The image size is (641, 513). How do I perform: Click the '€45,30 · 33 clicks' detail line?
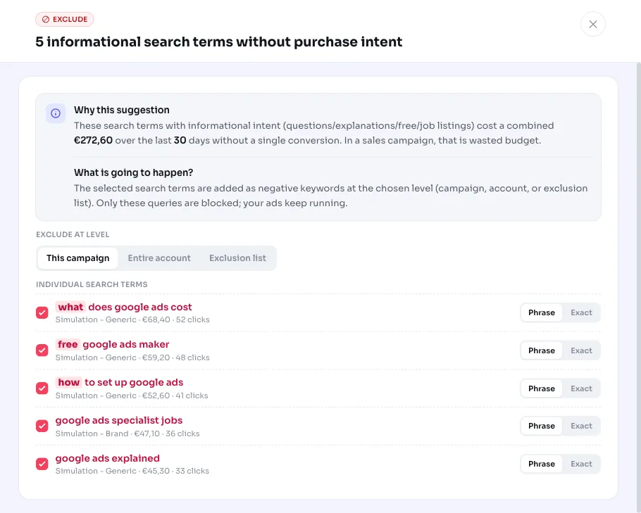132,471
